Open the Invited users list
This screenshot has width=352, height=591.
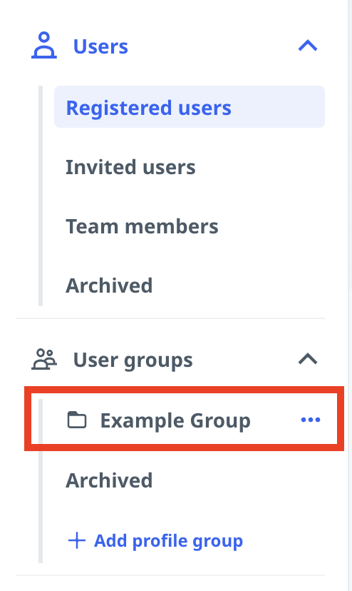coord(130,167)
